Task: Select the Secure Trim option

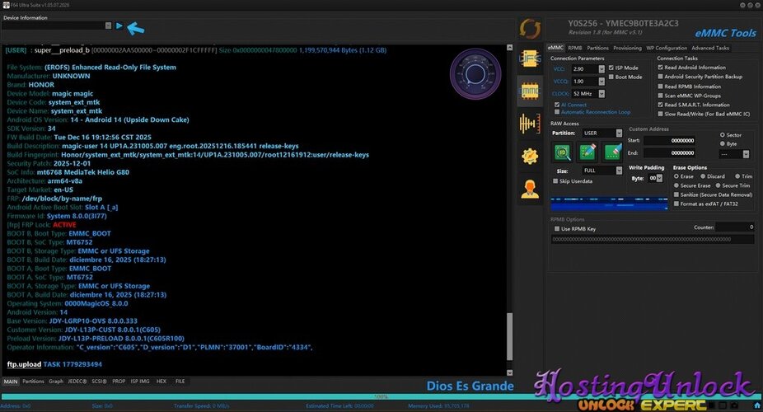Action: pos(718,185)
